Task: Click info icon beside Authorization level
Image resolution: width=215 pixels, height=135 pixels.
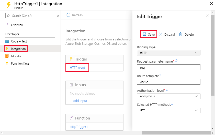Action: pos(167,90)
